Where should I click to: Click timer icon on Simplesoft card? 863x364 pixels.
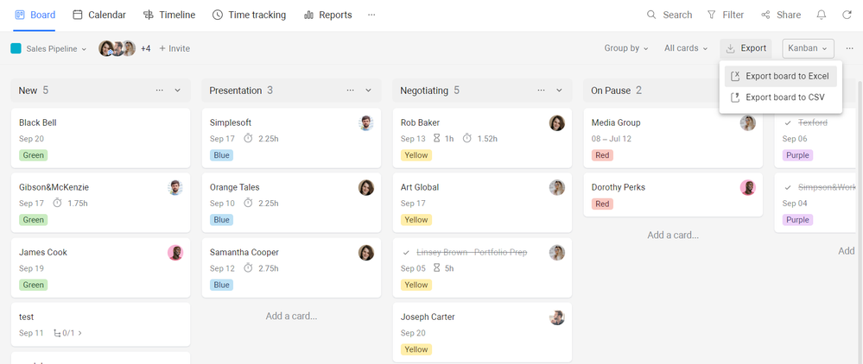(248, 138)
